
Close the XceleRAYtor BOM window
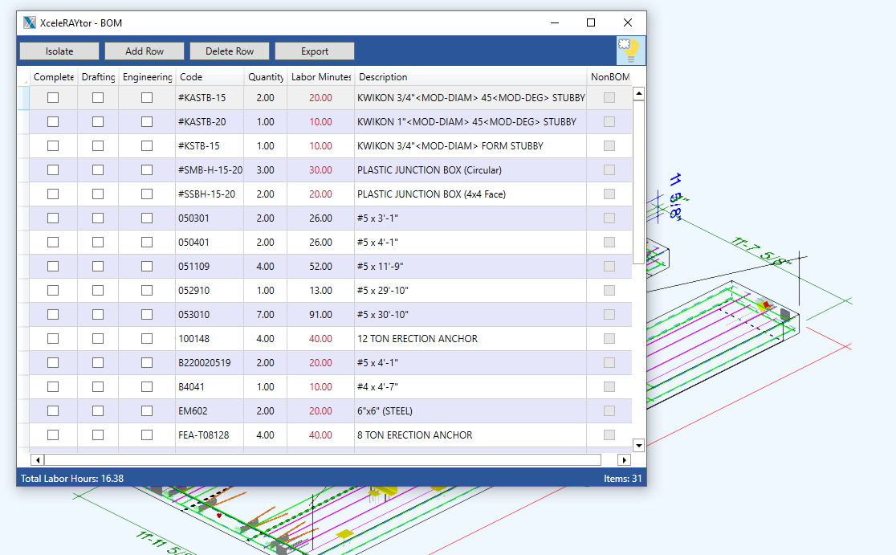click(628, 22)
